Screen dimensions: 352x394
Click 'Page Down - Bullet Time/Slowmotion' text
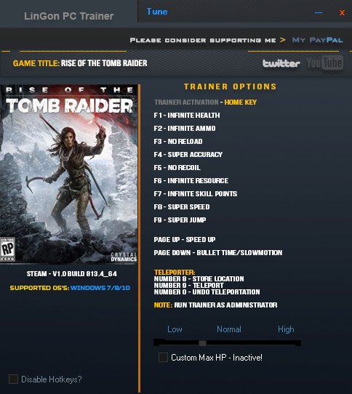click(x=218, y=252)
